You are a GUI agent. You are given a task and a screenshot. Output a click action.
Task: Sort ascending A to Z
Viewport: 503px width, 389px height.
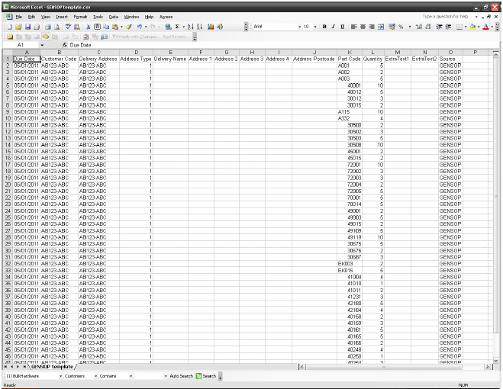[190, 27]
